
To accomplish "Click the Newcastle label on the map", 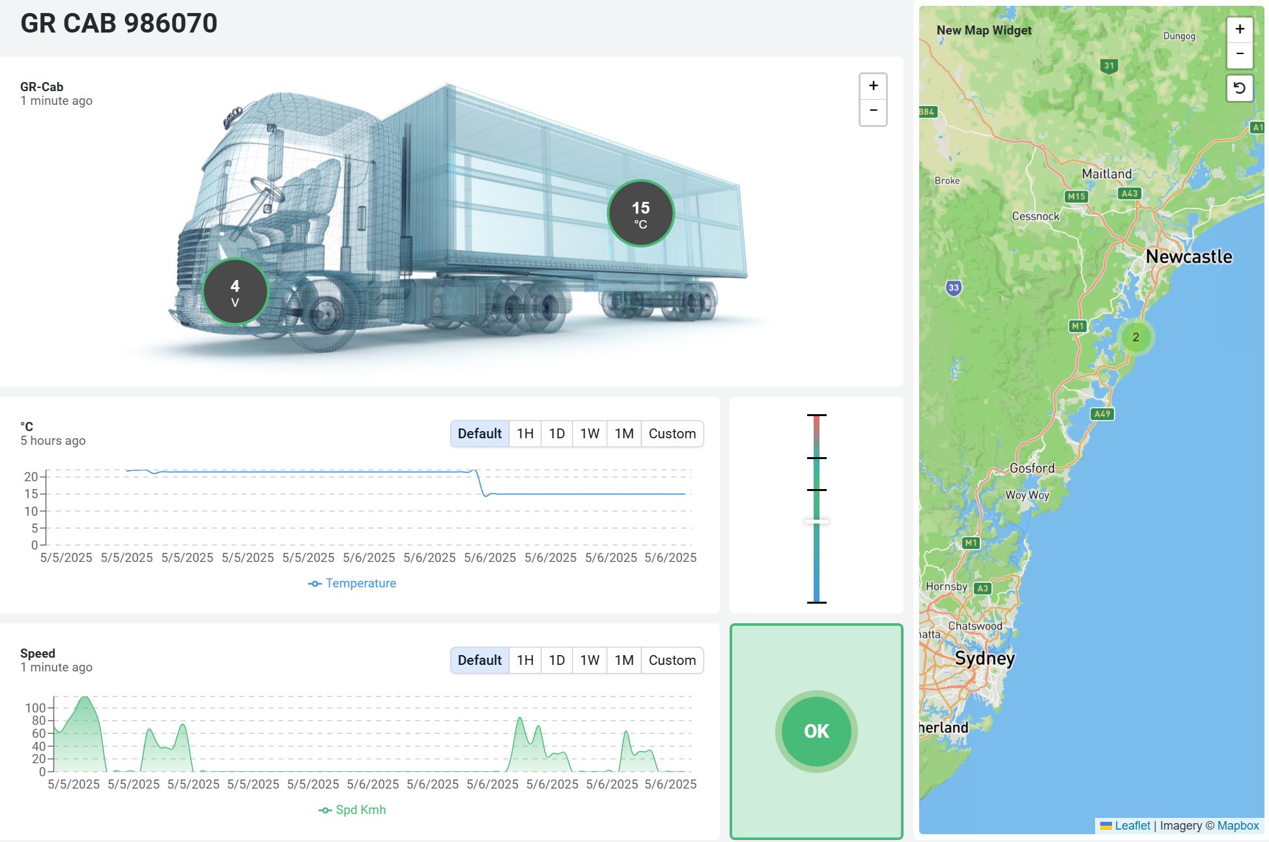I will (x=1189, y=257).
